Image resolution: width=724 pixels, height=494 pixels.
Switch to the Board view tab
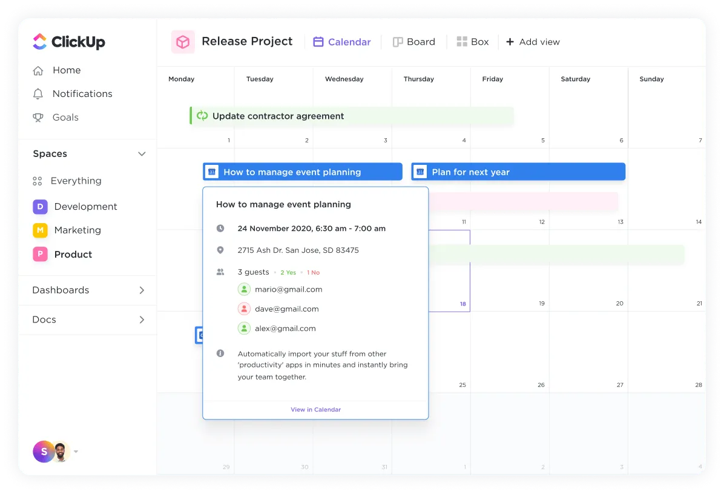point(413,42)
